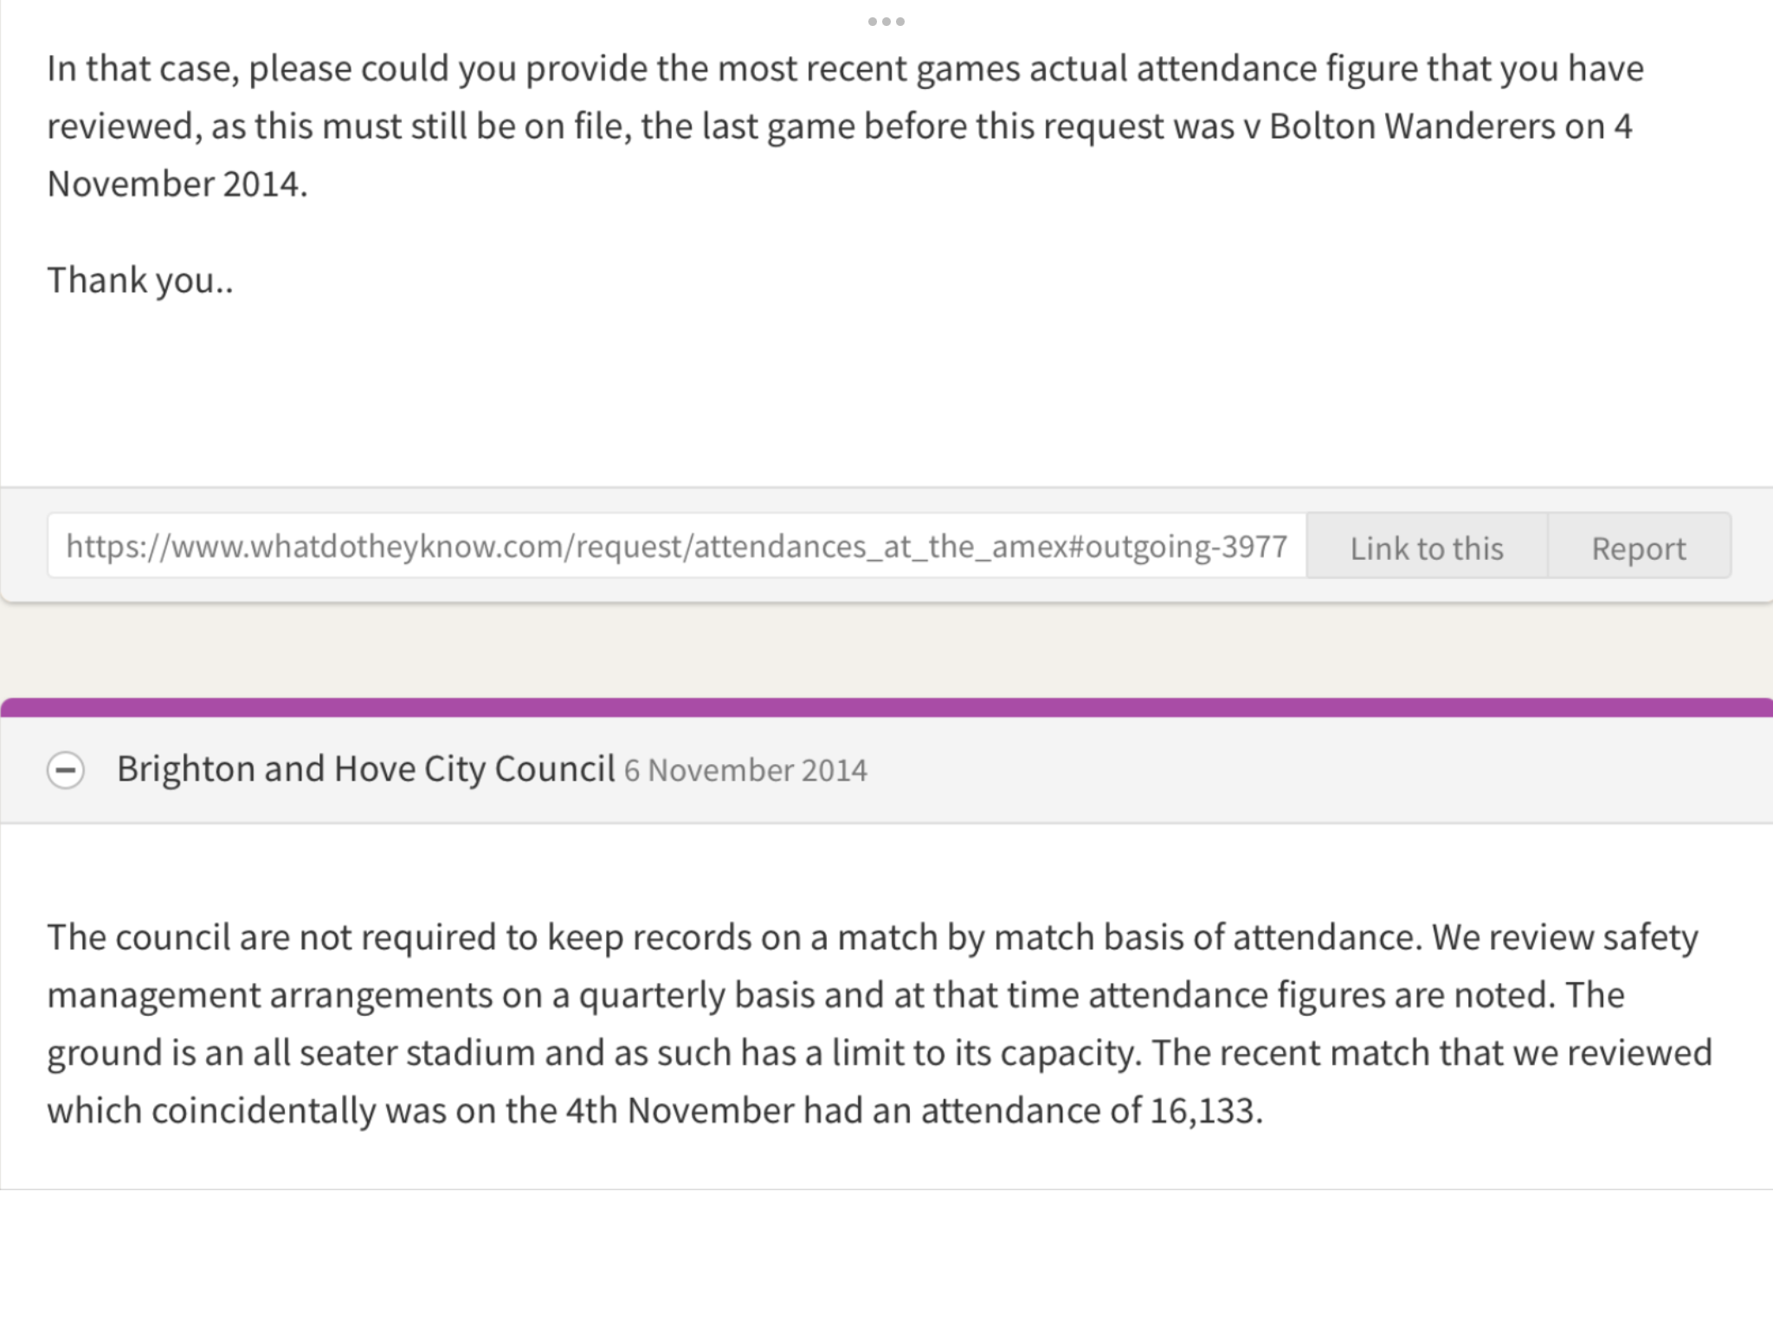The image size is (1773, 1329).
Task: Collapse the Brighton and Hove City Council response
Action: click(x=66, y=769)
